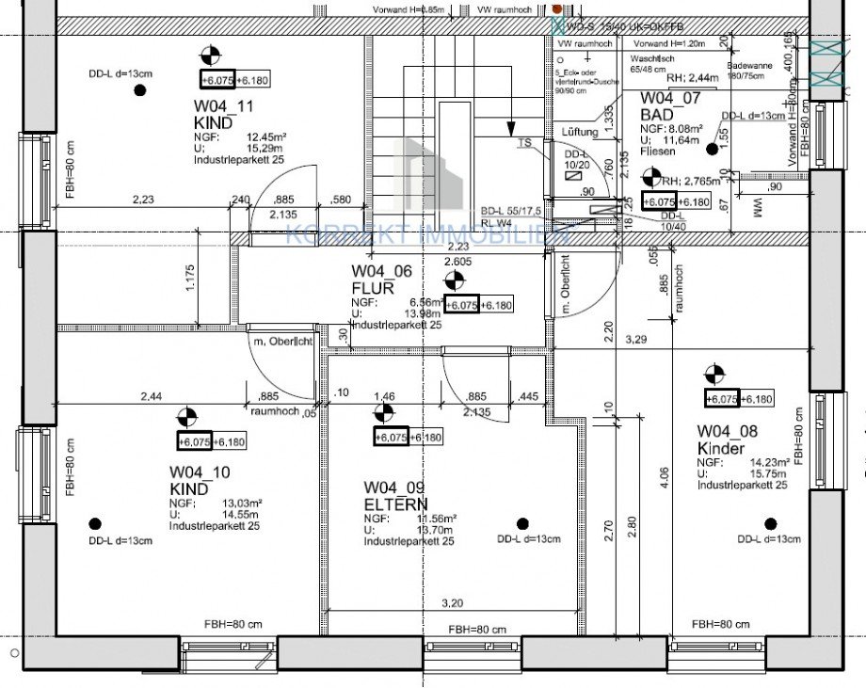
Task: Click the KORREKT IMMOBILIEN watermark text
Action: tap(428, 235)
